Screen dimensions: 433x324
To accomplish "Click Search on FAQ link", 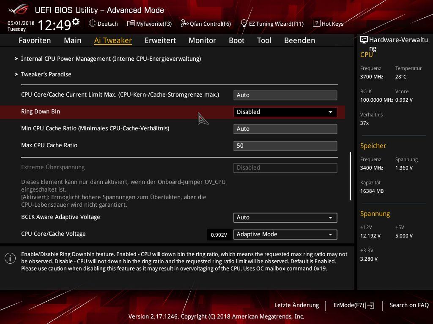I will (409, 305).
